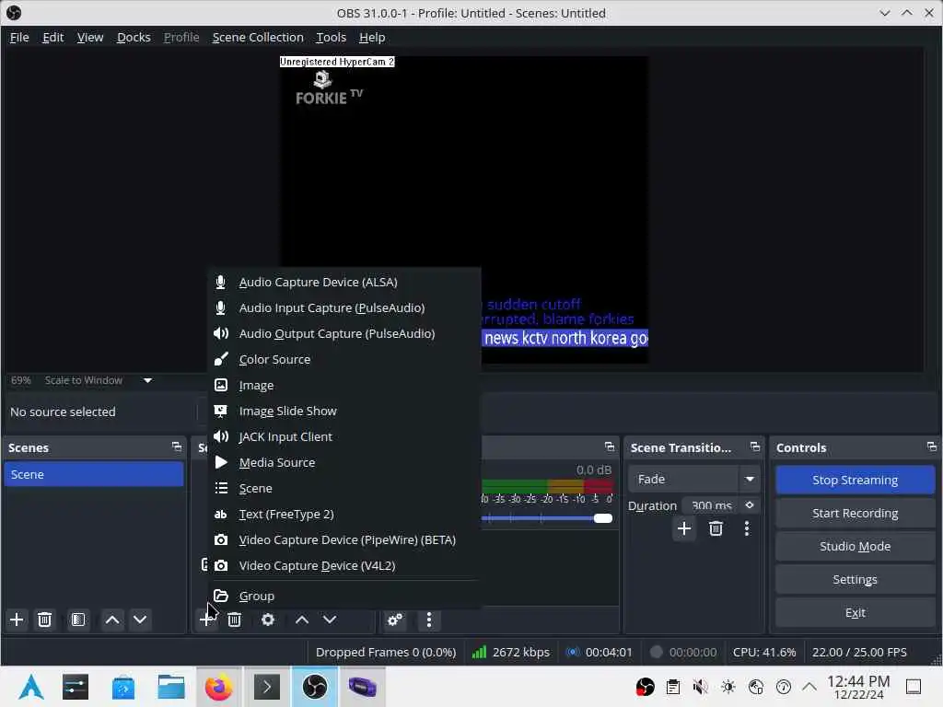Open the clock showing 12:44 PM
943x707 pixels.
(x=858, y=687)
